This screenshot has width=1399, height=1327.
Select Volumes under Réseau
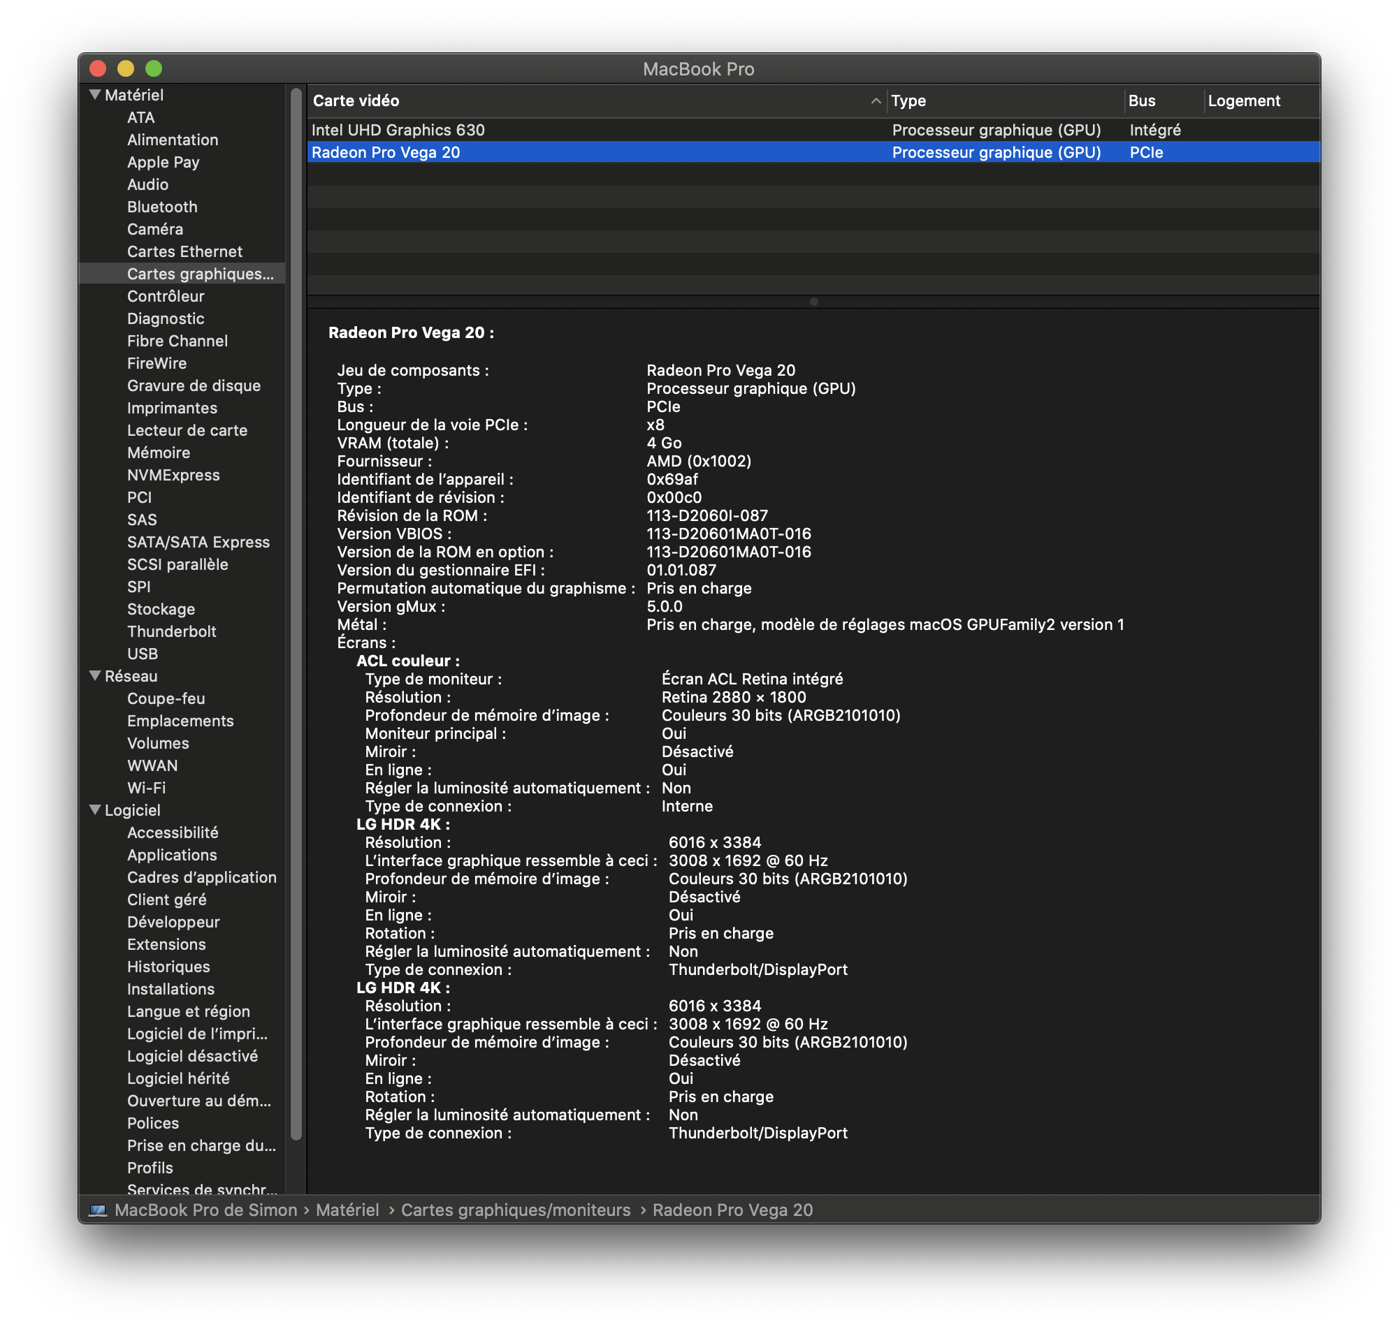tap(158, 743)
